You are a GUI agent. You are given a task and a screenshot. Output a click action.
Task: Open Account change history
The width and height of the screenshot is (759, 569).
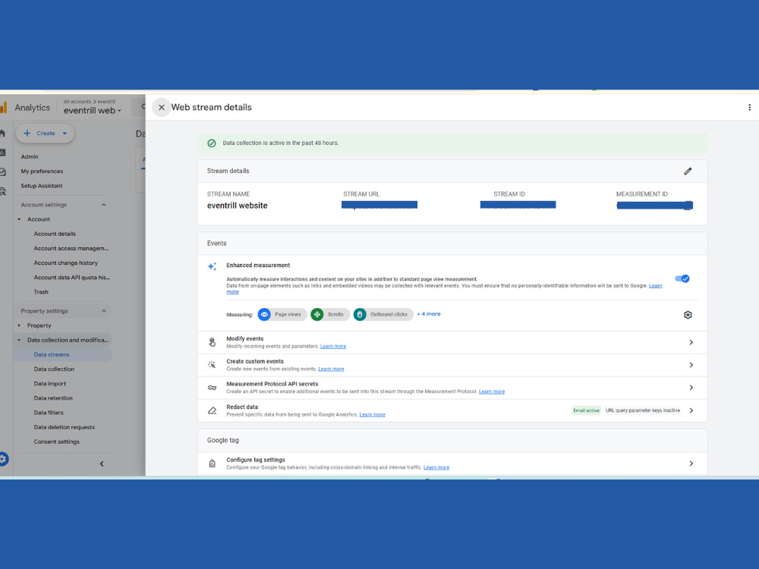tap(66, 262)
